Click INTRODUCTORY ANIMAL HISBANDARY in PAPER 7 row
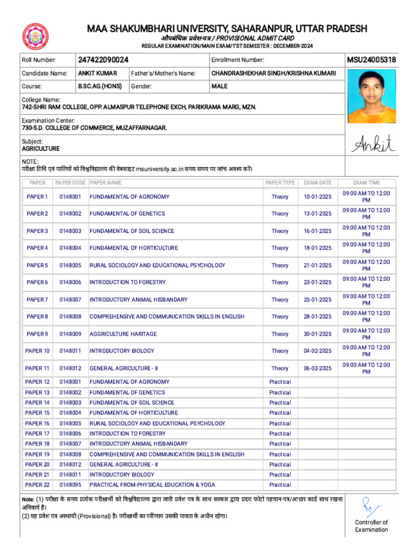 tap(139, 300)
